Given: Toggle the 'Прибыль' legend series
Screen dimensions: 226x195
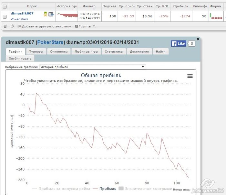Looking at the screenshot, I should pos(105,189).
